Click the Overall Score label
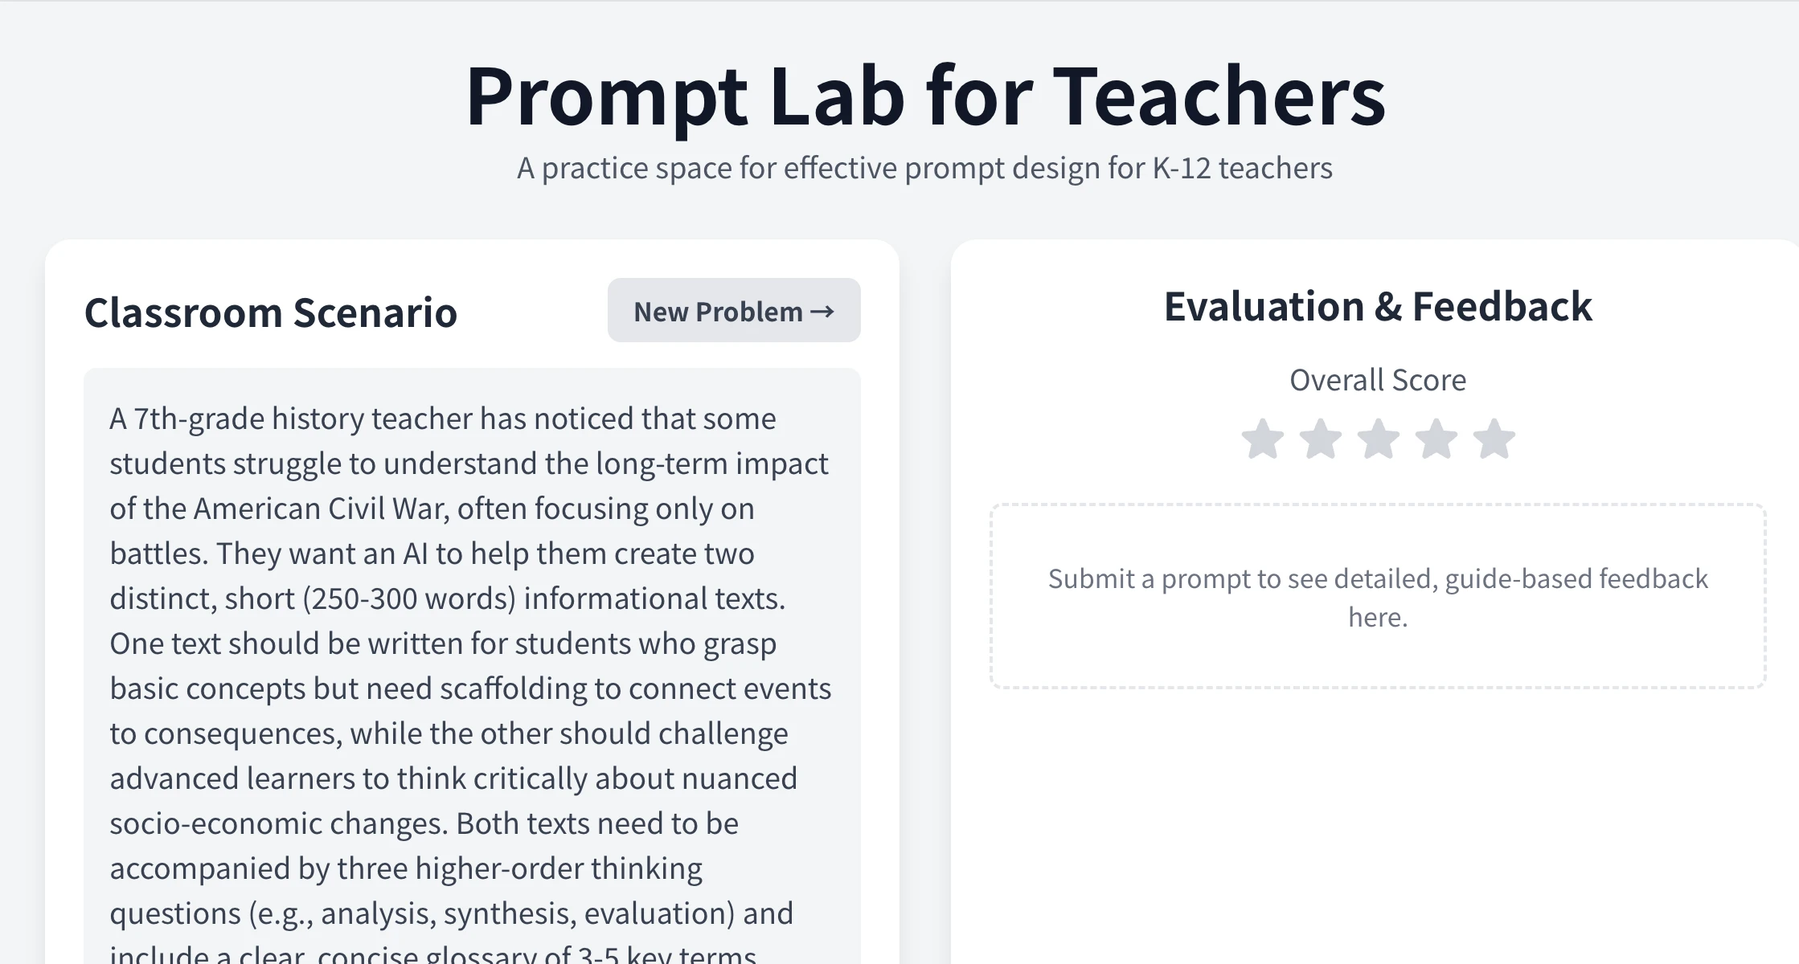Viewport: 1799px width, 964px height. pos(1377,379)
